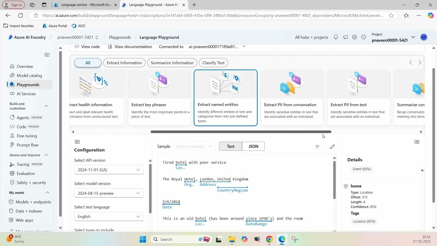Open NP account avatar
Viewport: 437px width, 246px height.
(x=424, y=37)
